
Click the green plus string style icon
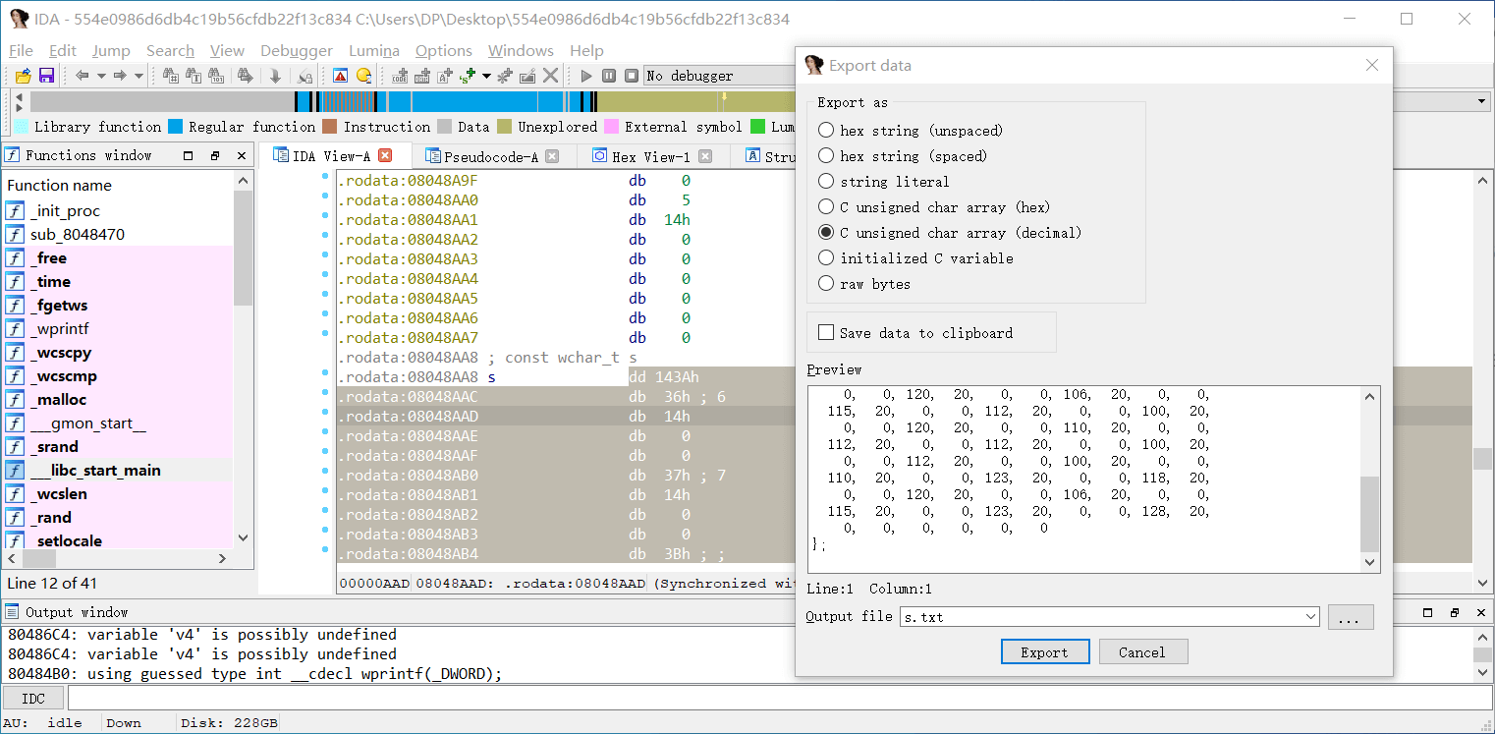(468, 76)
